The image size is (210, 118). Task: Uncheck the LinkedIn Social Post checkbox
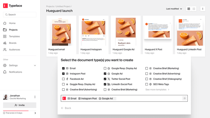coord(105,84)
